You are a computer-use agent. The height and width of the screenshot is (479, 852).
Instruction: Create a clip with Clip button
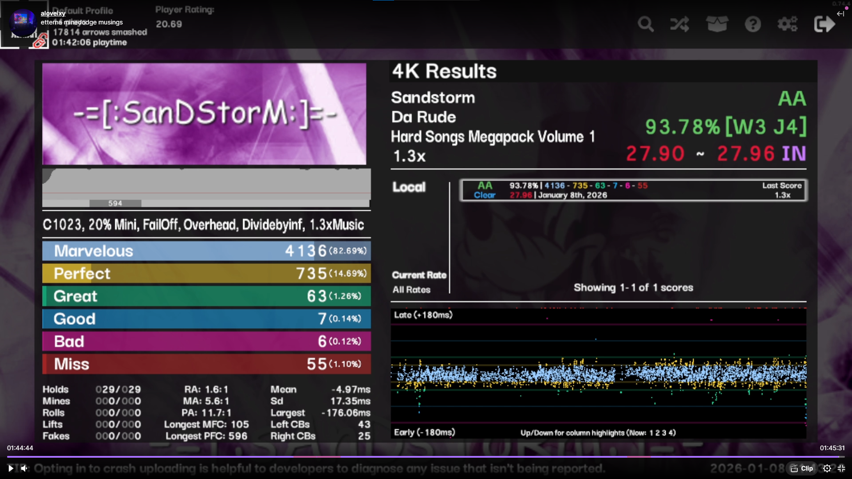pyautogui.click(x=802, y=468)
